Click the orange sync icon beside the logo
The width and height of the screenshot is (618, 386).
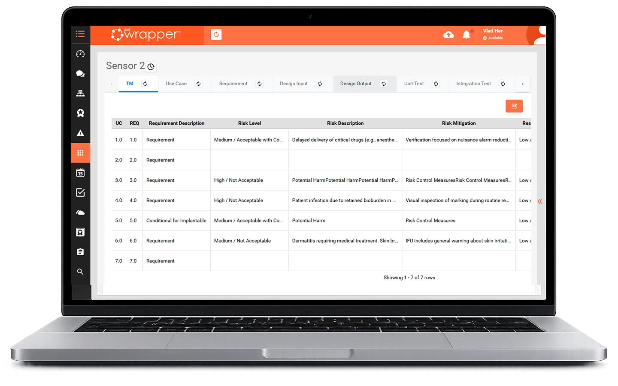click(x=216, y=34)
